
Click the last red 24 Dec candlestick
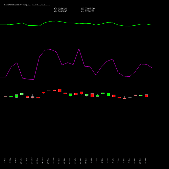146,96
